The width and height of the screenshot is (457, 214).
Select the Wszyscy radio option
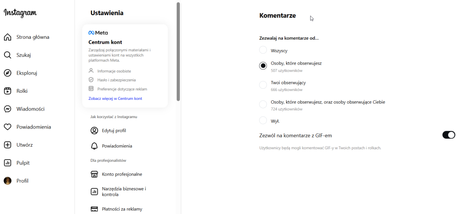pos(263,50)
